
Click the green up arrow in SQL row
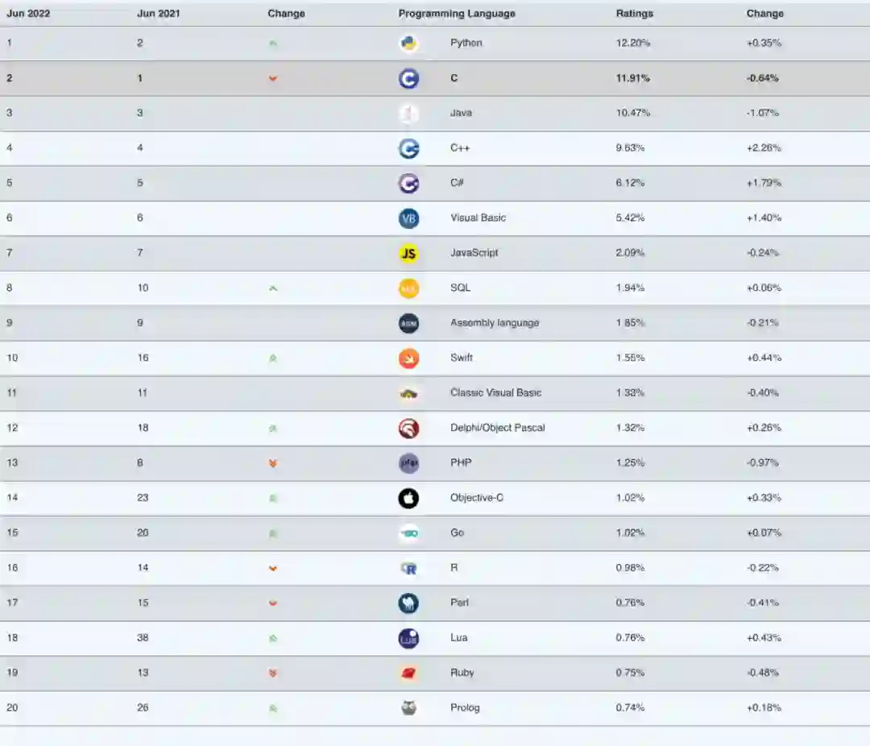273,288
